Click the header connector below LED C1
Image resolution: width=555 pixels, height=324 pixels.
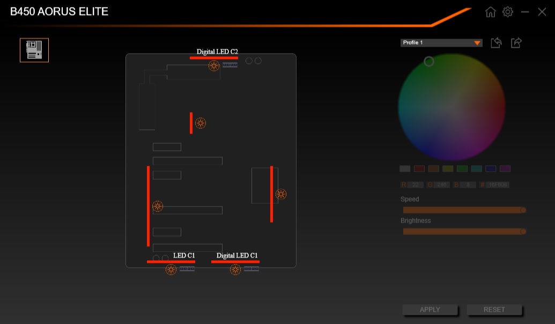coord(187,269)
